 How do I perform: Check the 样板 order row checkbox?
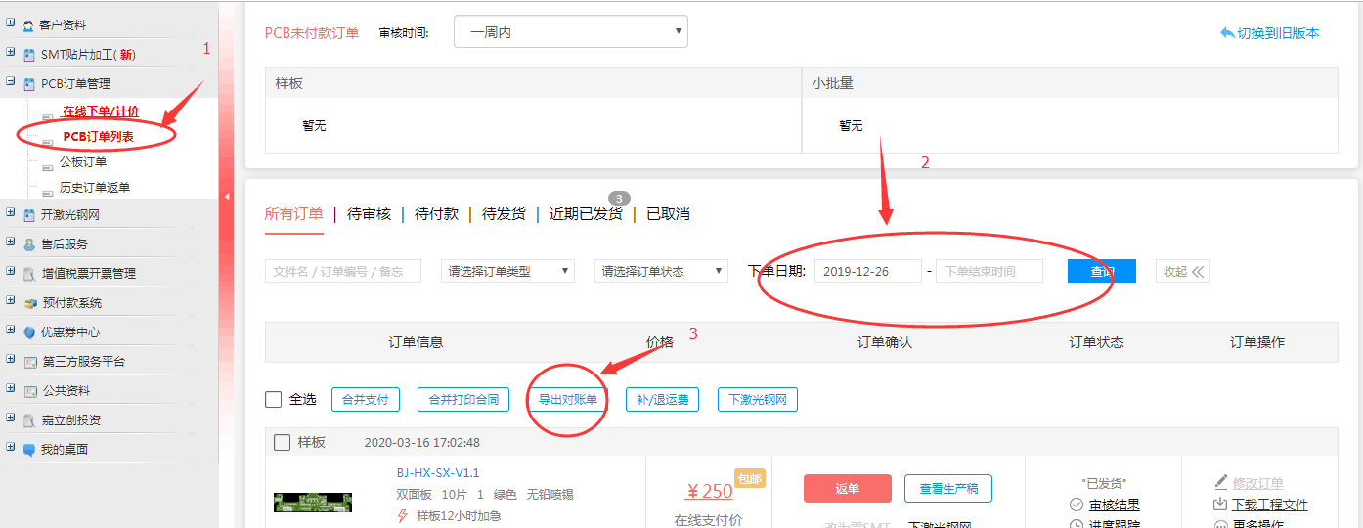[282, 443]
